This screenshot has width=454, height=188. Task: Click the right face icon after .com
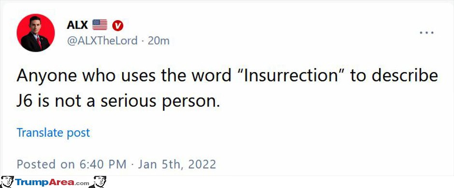coord(98,182)
